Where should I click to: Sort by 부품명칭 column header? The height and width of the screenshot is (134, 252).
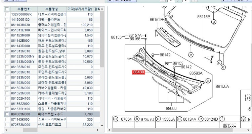[51, 9]
